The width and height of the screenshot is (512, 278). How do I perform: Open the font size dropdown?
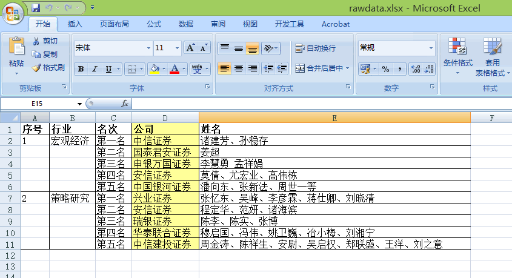coord(178,48)
